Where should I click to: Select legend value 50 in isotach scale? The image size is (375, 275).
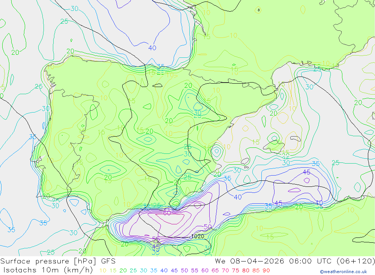[184, 271]
